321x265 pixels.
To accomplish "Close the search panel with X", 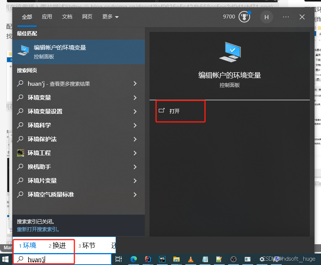I will coord(302,17).
